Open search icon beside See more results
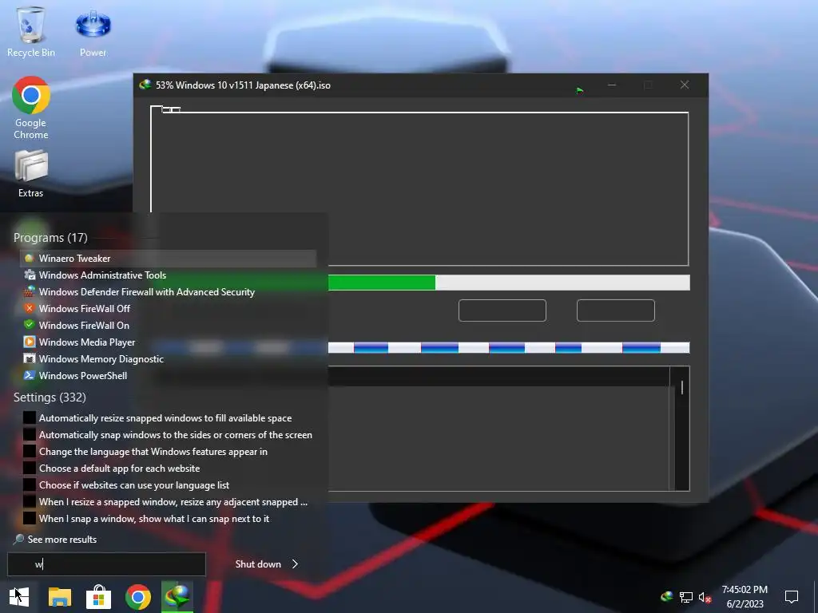 click(18, 539)
